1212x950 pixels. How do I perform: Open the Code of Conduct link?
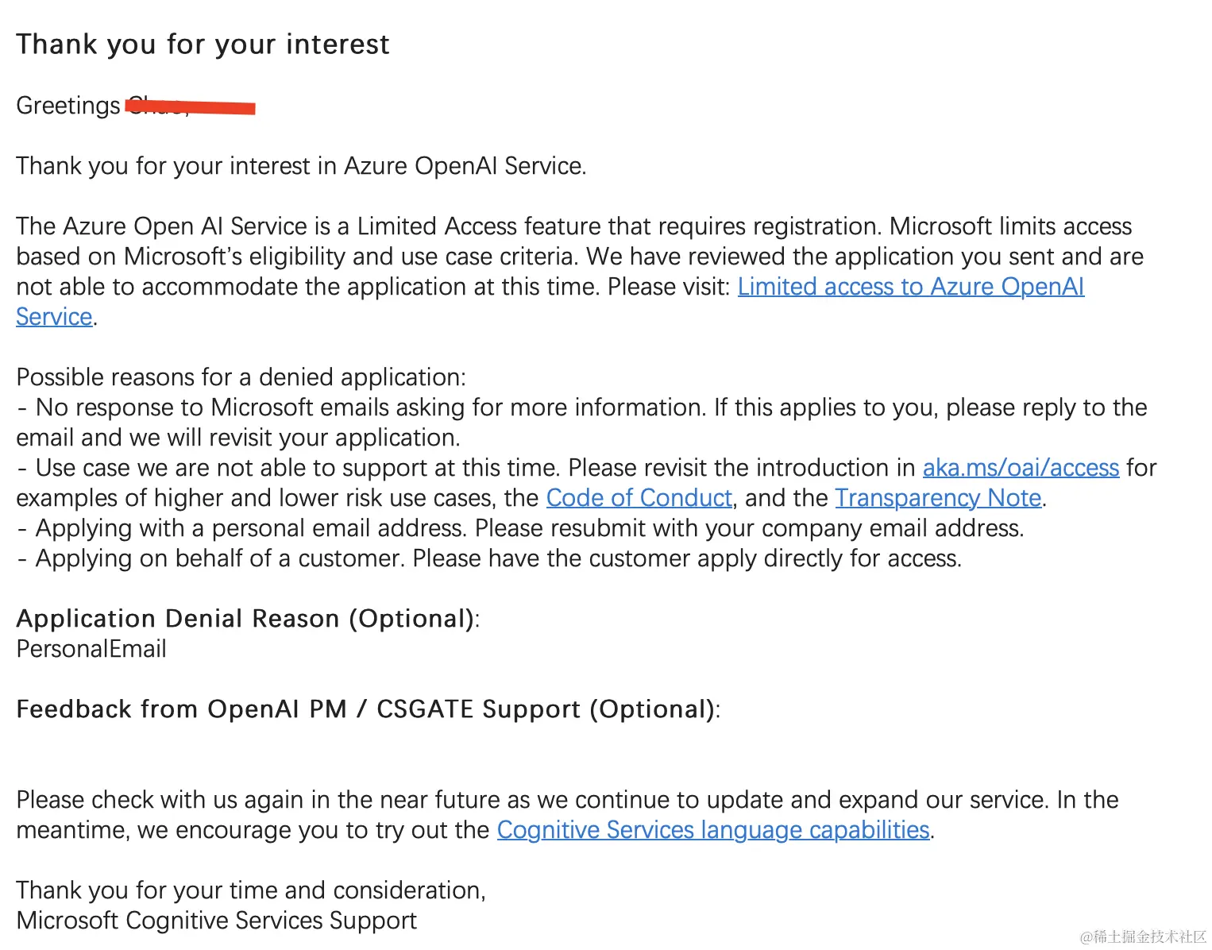click(639, 498)
